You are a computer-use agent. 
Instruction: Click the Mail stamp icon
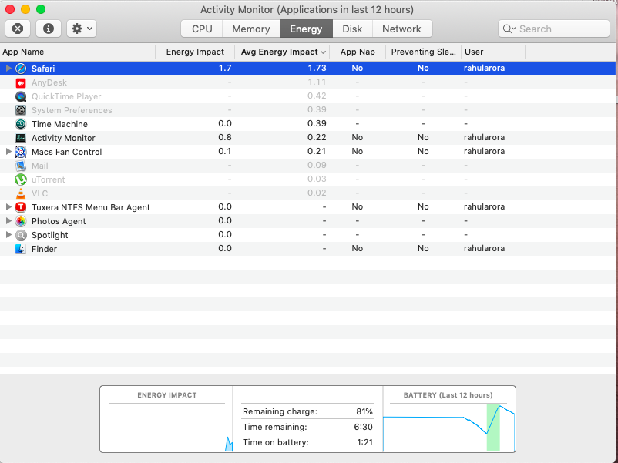tap(21, 166)
